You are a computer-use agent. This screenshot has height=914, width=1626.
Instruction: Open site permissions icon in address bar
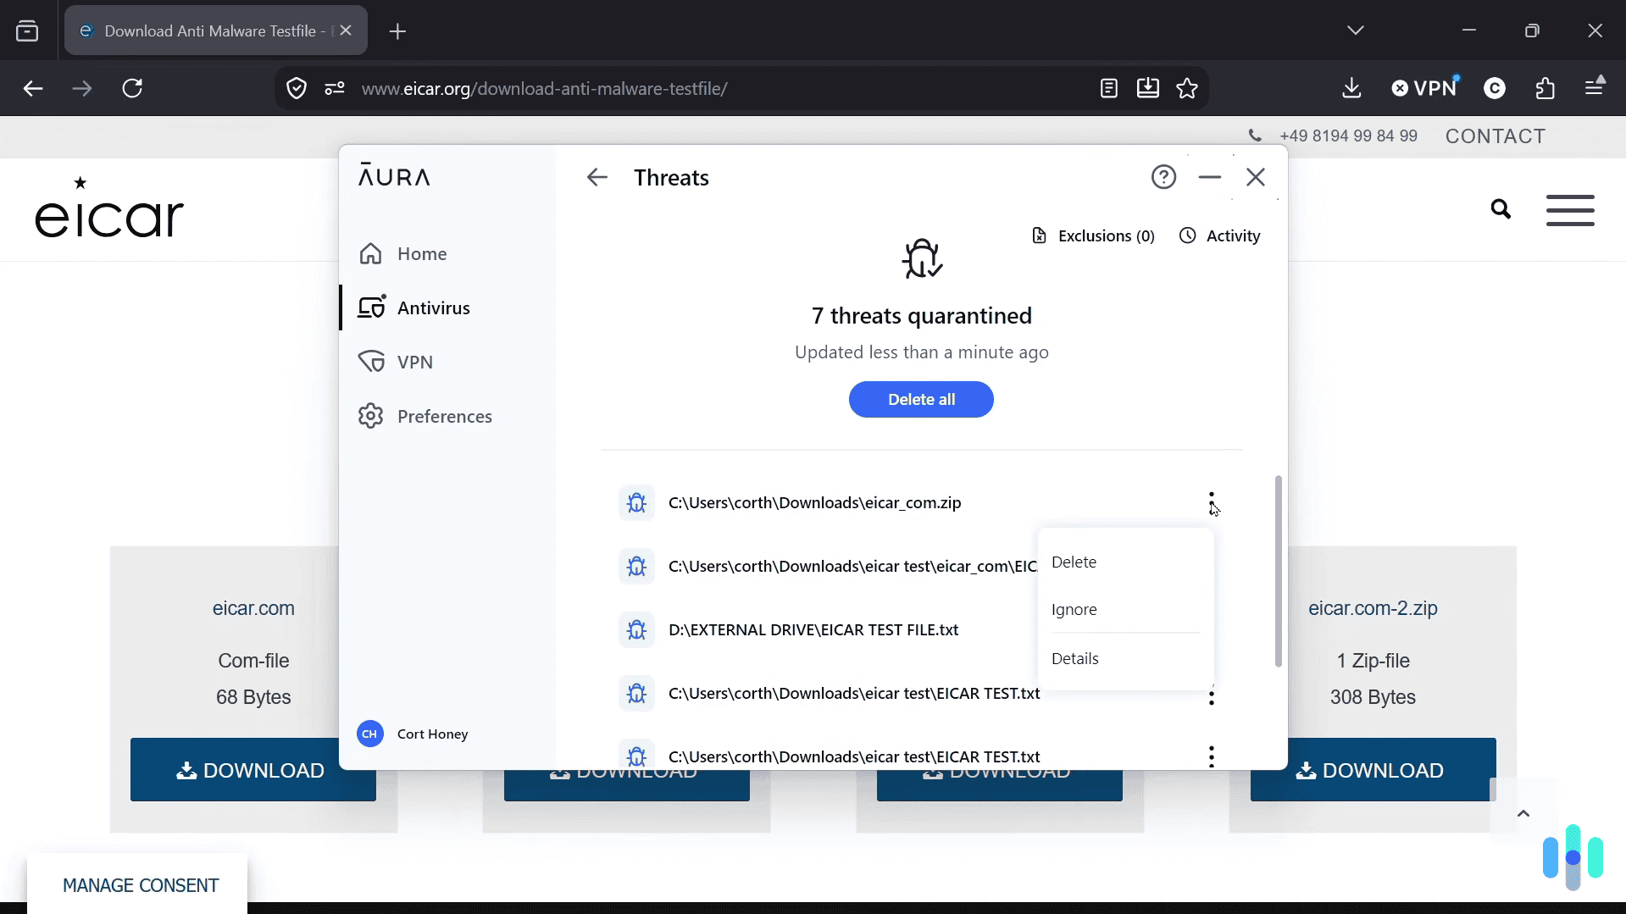(x=335, y=88)
